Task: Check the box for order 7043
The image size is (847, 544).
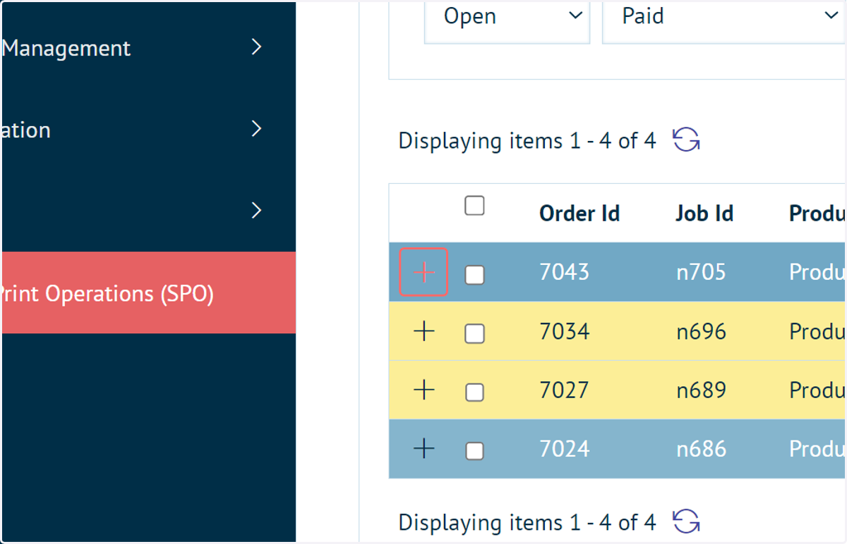Action: pos(474,275)
